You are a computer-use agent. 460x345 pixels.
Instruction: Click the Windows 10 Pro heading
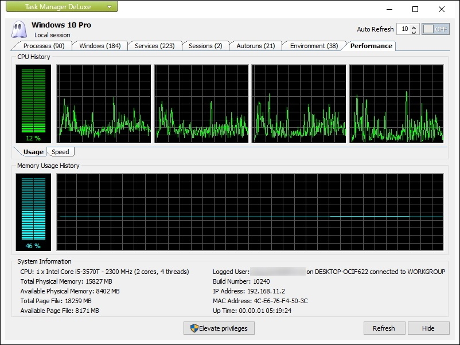click(61, 25)
